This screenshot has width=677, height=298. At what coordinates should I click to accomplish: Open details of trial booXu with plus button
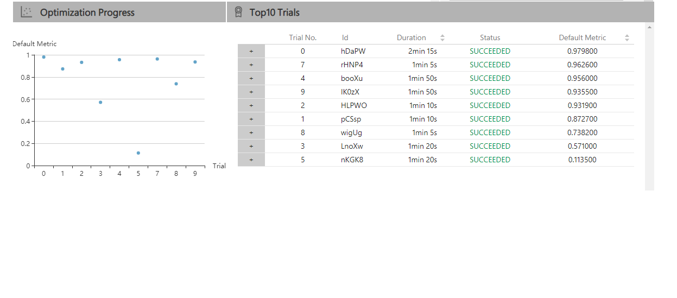click(x=251, y=78)
